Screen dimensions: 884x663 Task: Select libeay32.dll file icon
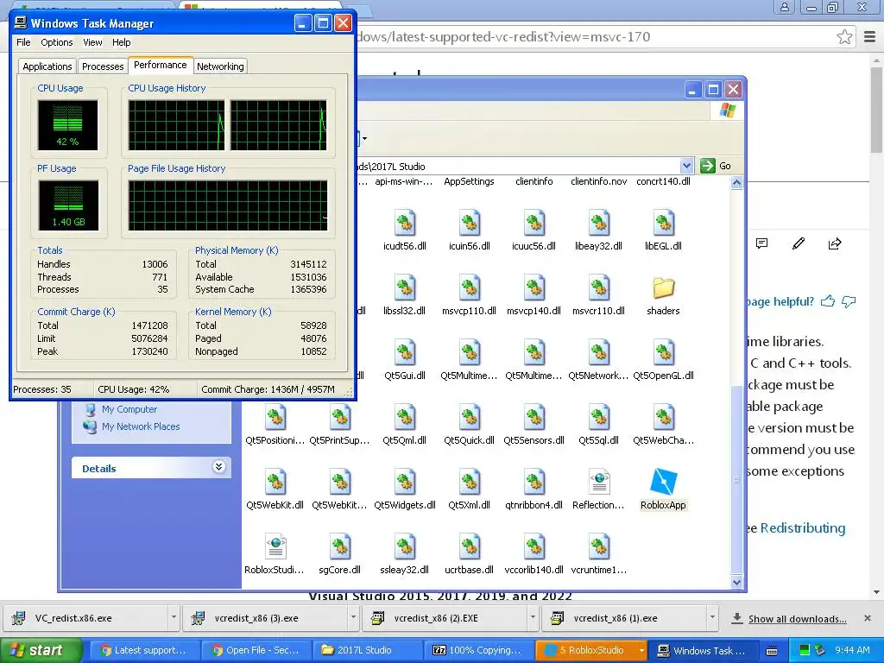tap(599, 224)
